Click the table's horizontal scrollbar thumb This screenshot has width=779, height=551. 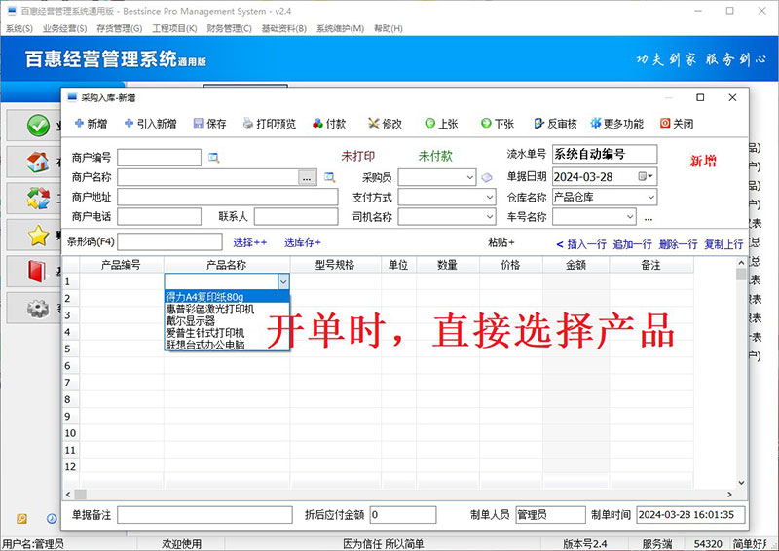pyautogui.click(x=81, y=495)
